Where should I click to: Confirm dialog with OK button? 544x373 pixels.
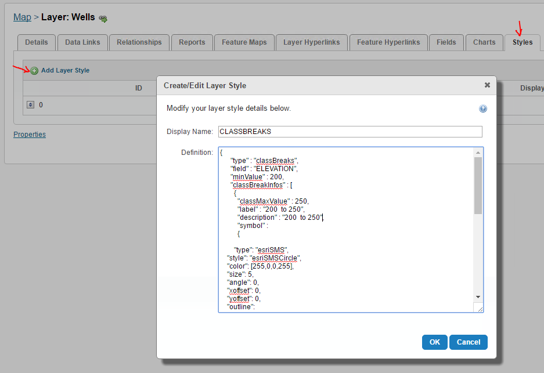(x=435, y=342)
